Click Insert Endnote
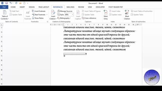Image resolution: width=162 pixels, height=91 pixels. [x=39, y=11]
